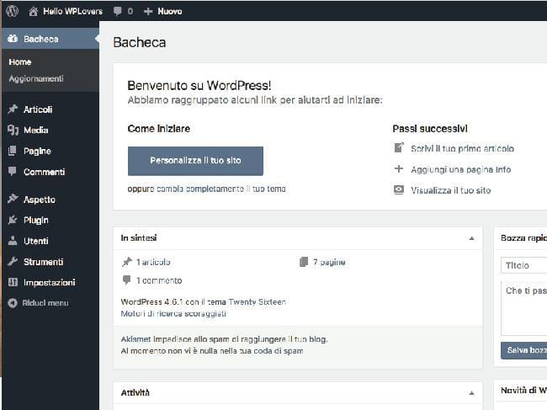Select Home under Bacheca
This screenshot has width=547, height=410.
(20, 62)
